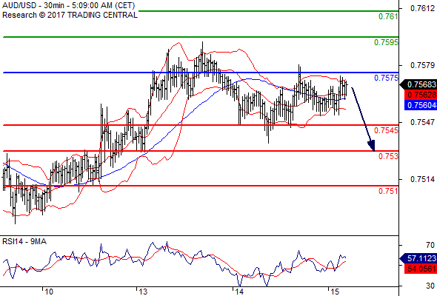Click the 0.761 green resistance label
This screenshot has height=296, width=437.
(x=388, y=16)
